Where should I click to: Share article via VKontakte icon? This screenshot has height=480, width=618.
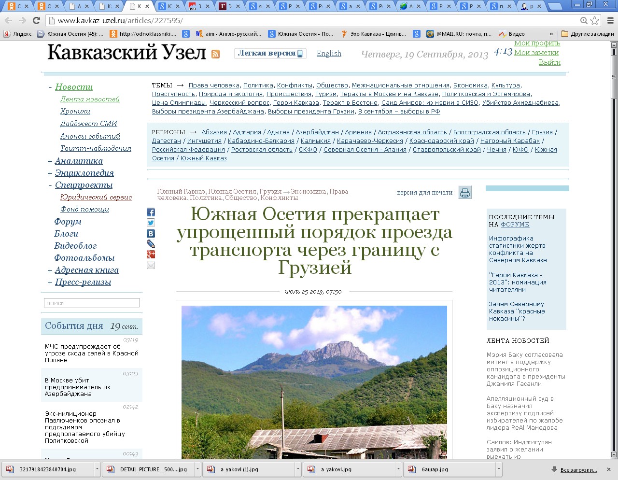tap(151, 234)
